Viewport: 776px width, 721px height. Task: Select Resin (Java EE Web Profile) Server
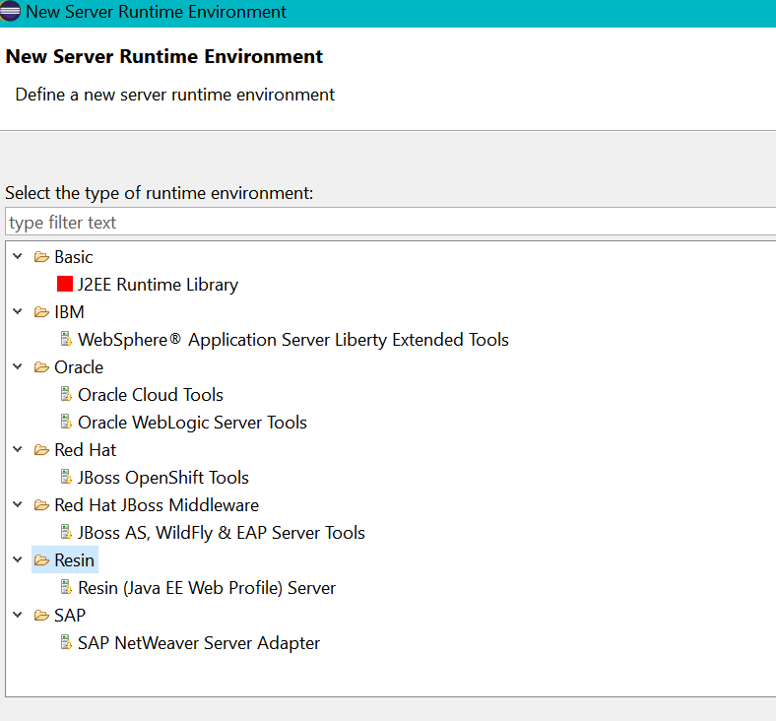207,588
